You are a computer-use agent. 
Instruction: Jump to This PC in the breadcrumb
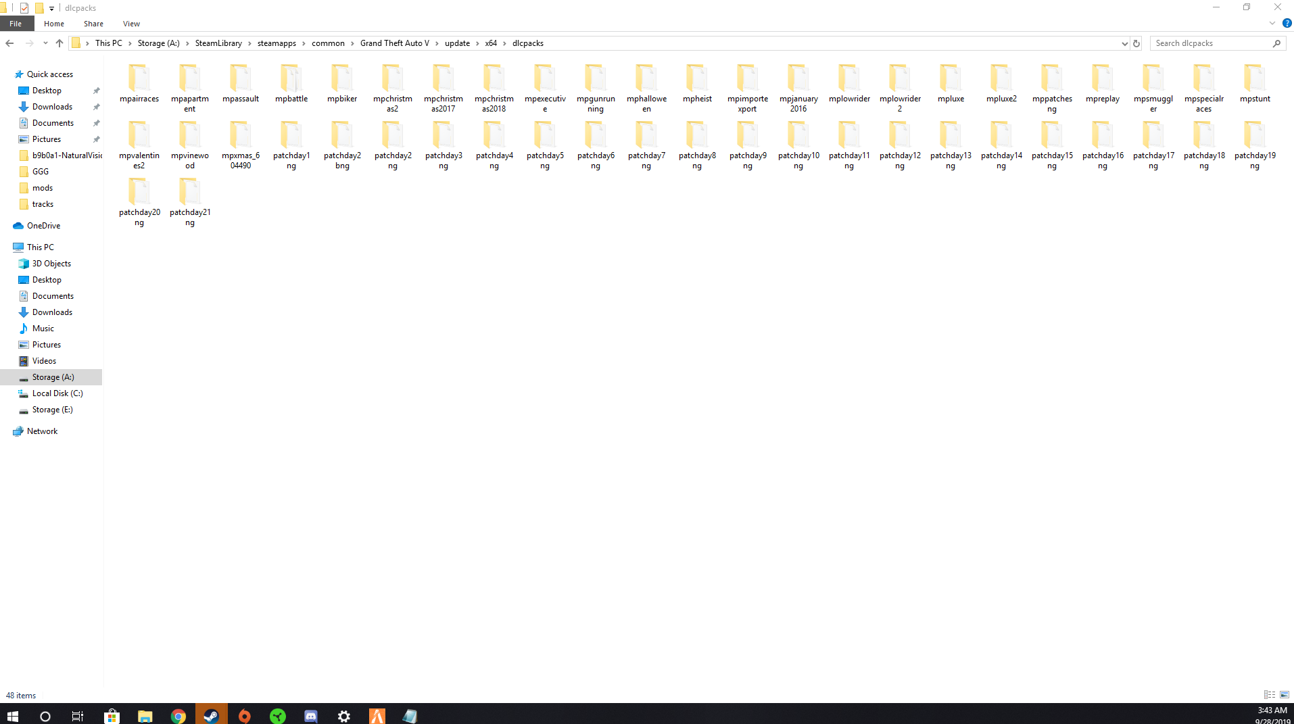(x=109, y=43)
